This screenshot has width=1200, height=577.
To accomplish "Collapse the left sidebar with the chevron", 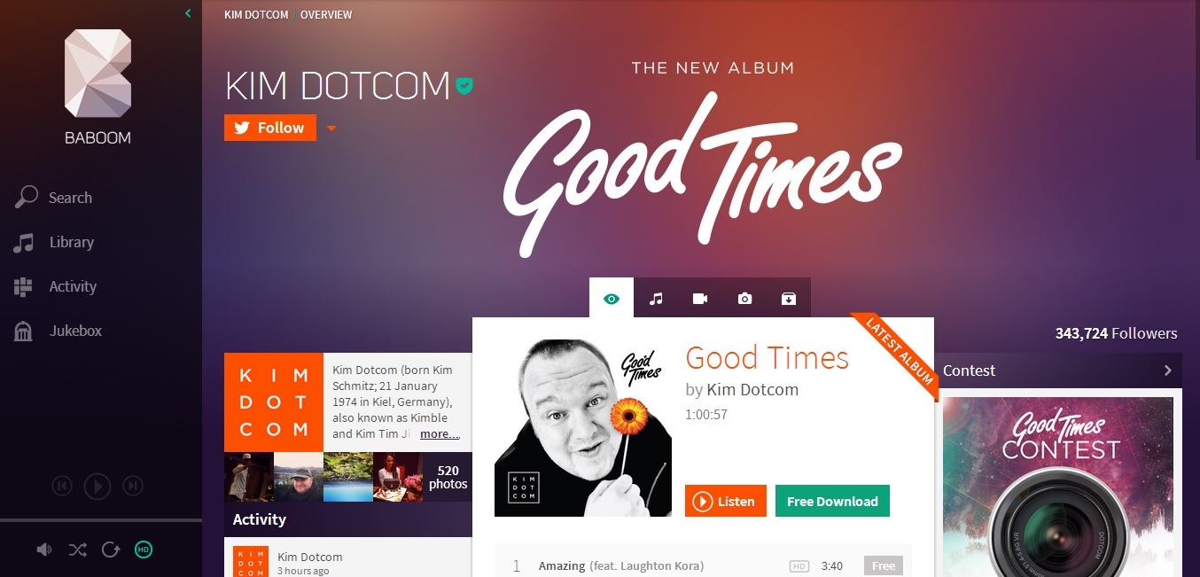I will point(188,12).
